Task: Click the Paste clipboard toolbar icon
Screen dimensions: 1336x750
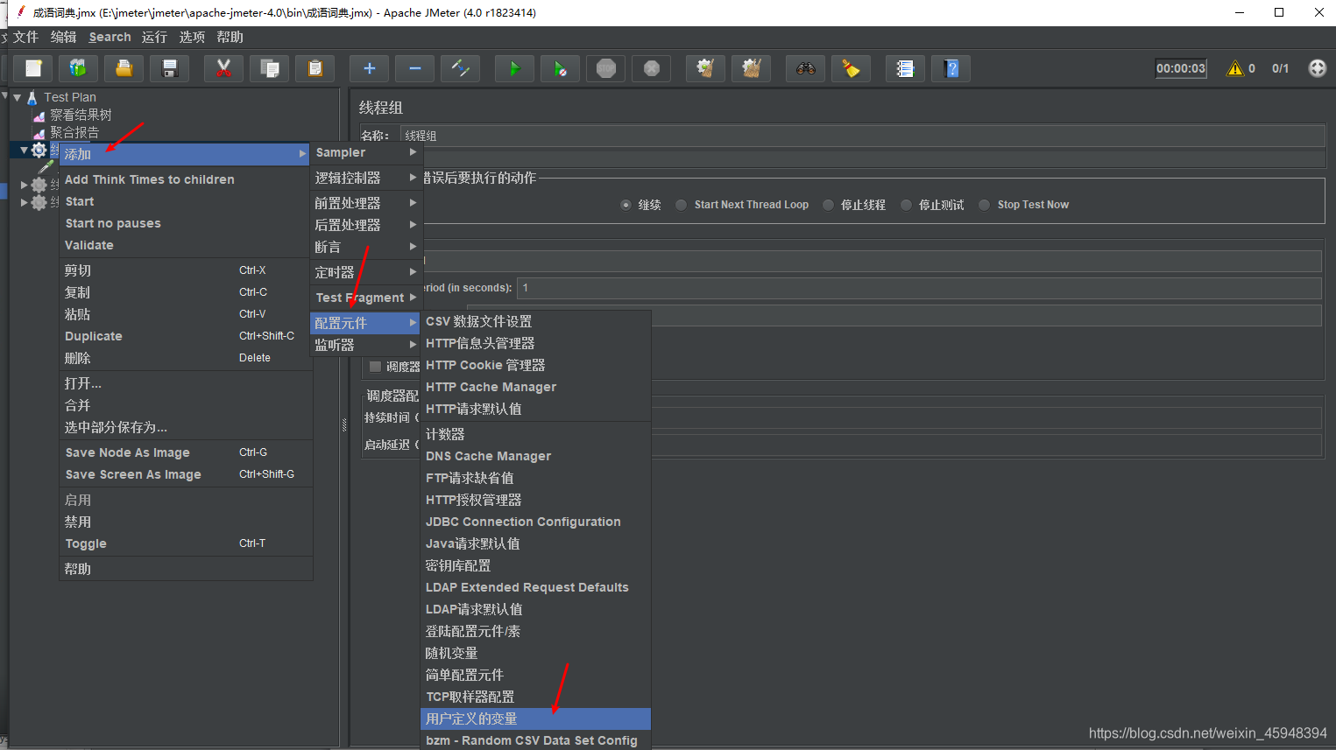Action: [315, 68]
